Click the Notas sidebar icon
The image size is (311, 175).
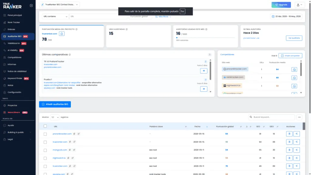[x=5, y=85]
